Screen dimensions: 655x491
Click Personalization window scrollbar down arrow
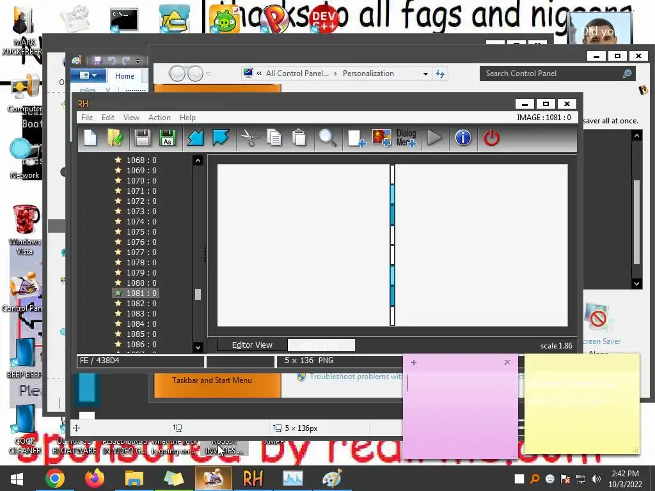pyautogui.click(x=636, y=283)
